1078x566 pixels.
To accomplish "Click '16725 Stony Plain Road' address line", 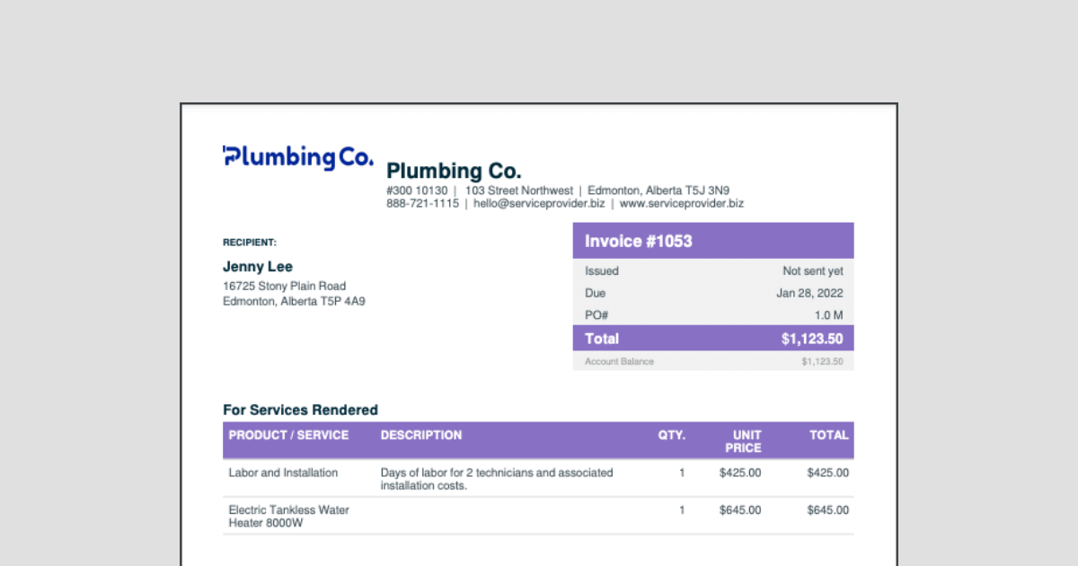I will (284, 287).
